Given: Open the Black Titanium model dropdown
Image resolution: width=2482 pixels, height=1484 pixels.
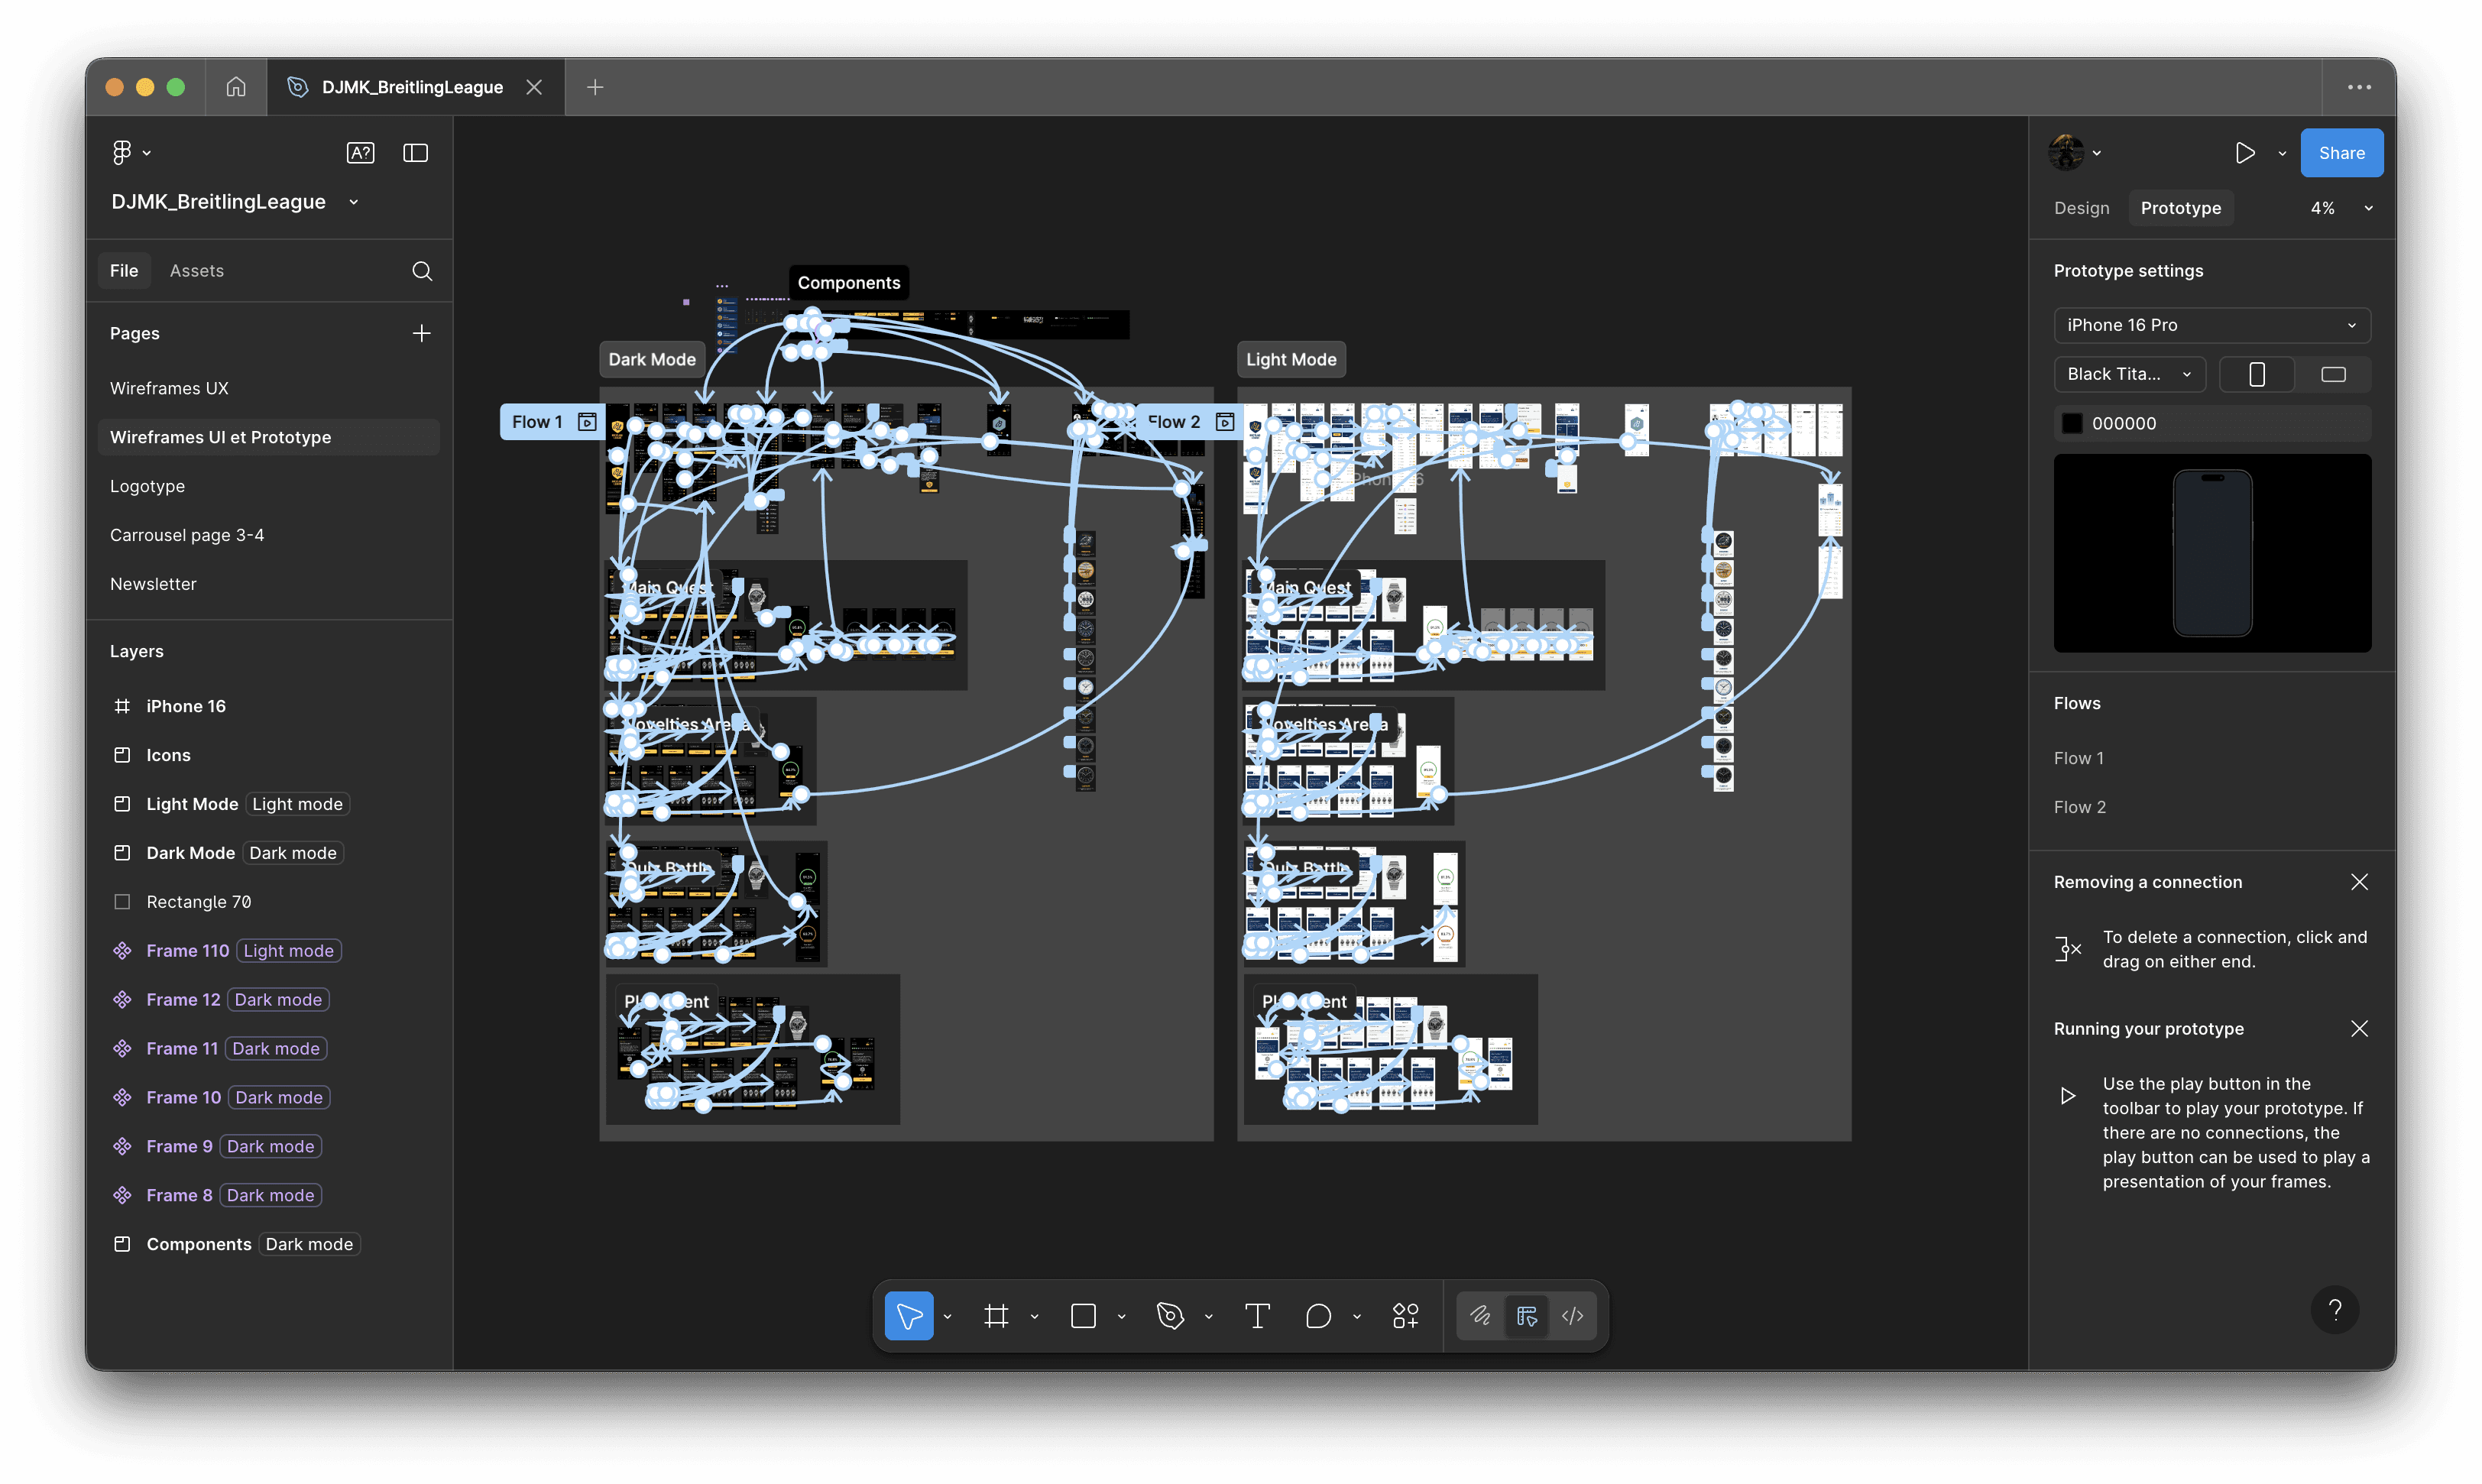Looking at the screenshot, I should (2130, 374).
